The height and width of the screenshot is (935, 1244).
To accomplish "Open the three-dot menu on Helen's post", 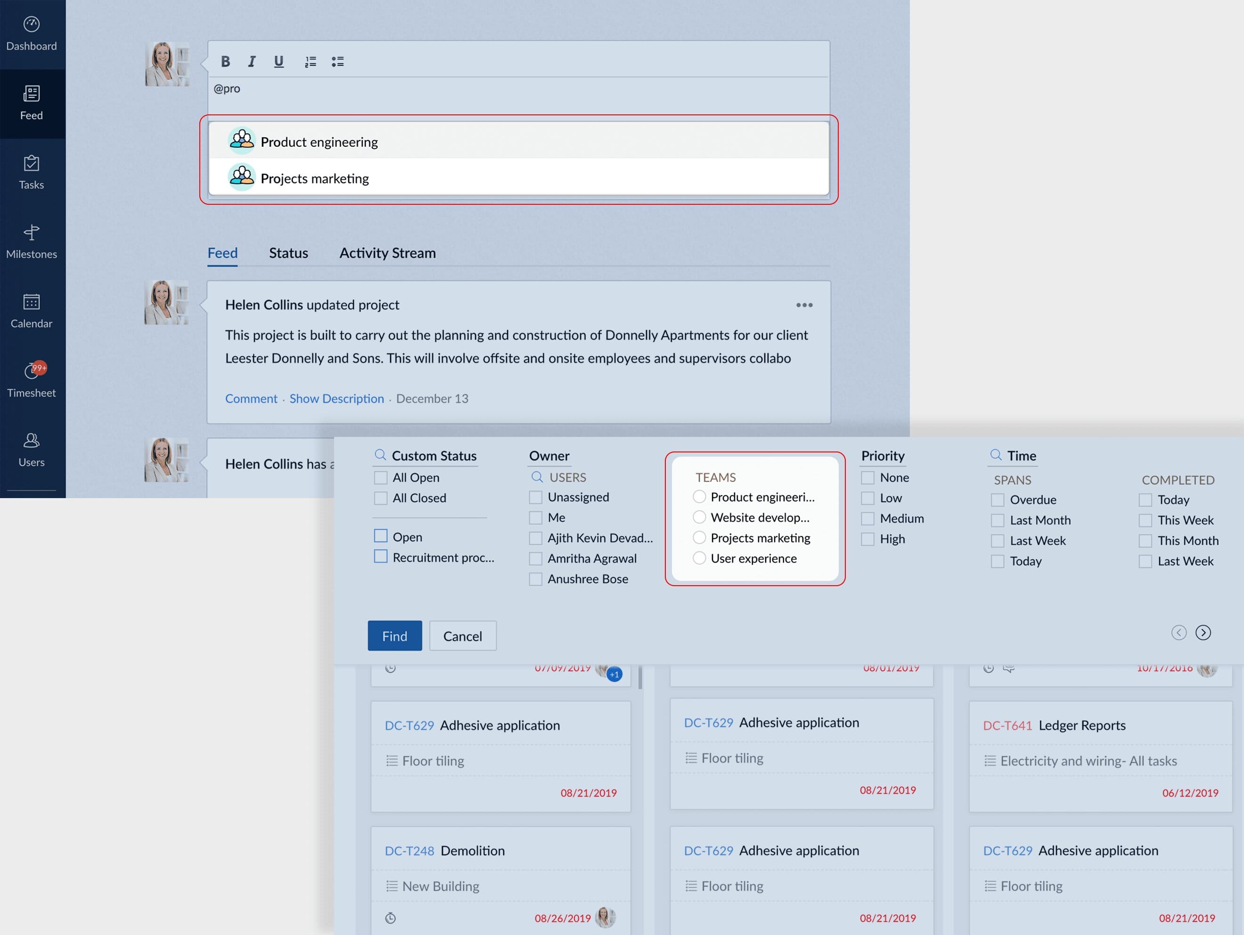I will 804,305.
